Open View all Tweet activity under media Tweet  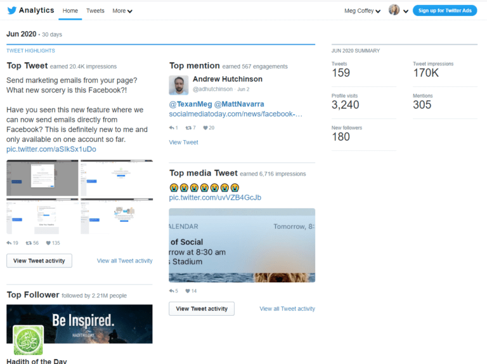(287, 309)
